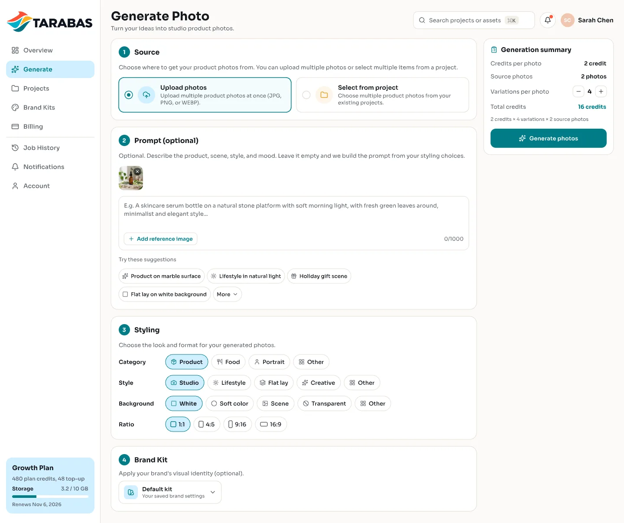The image size is (624, 523).
Task: Navigate to Billing
Action: (x=50, y=127)
